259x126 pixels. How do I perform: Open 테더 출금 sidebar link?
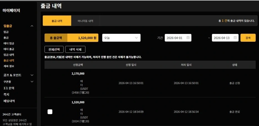tap(9, 49)
